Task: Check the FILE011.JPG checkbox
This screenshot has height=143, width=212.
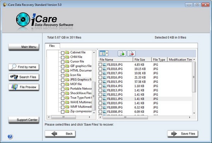Action: [100, 99]
